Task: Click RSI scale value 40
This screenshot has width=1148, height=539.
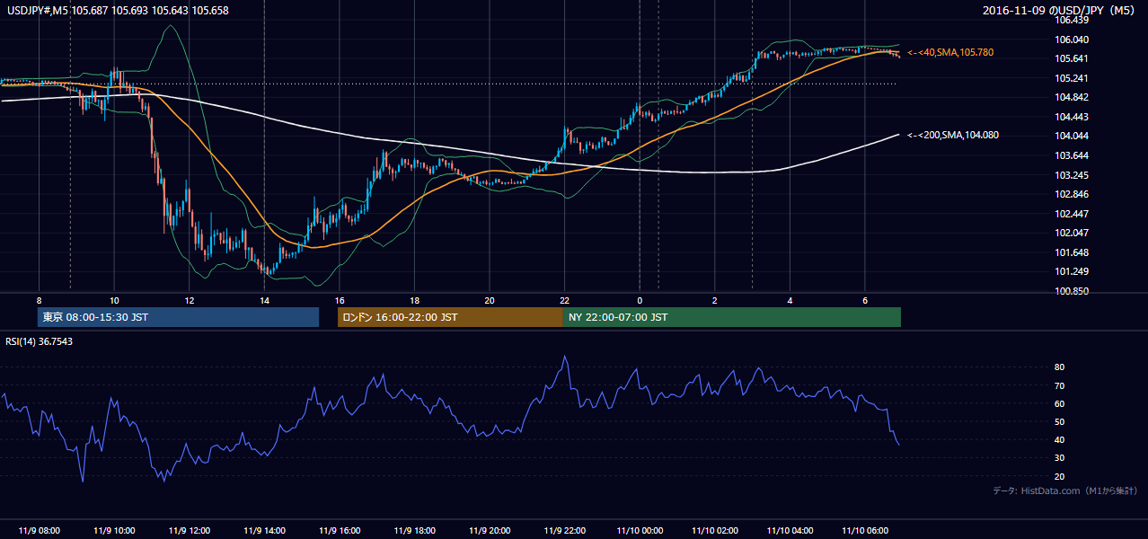Action: (1060, 440)
